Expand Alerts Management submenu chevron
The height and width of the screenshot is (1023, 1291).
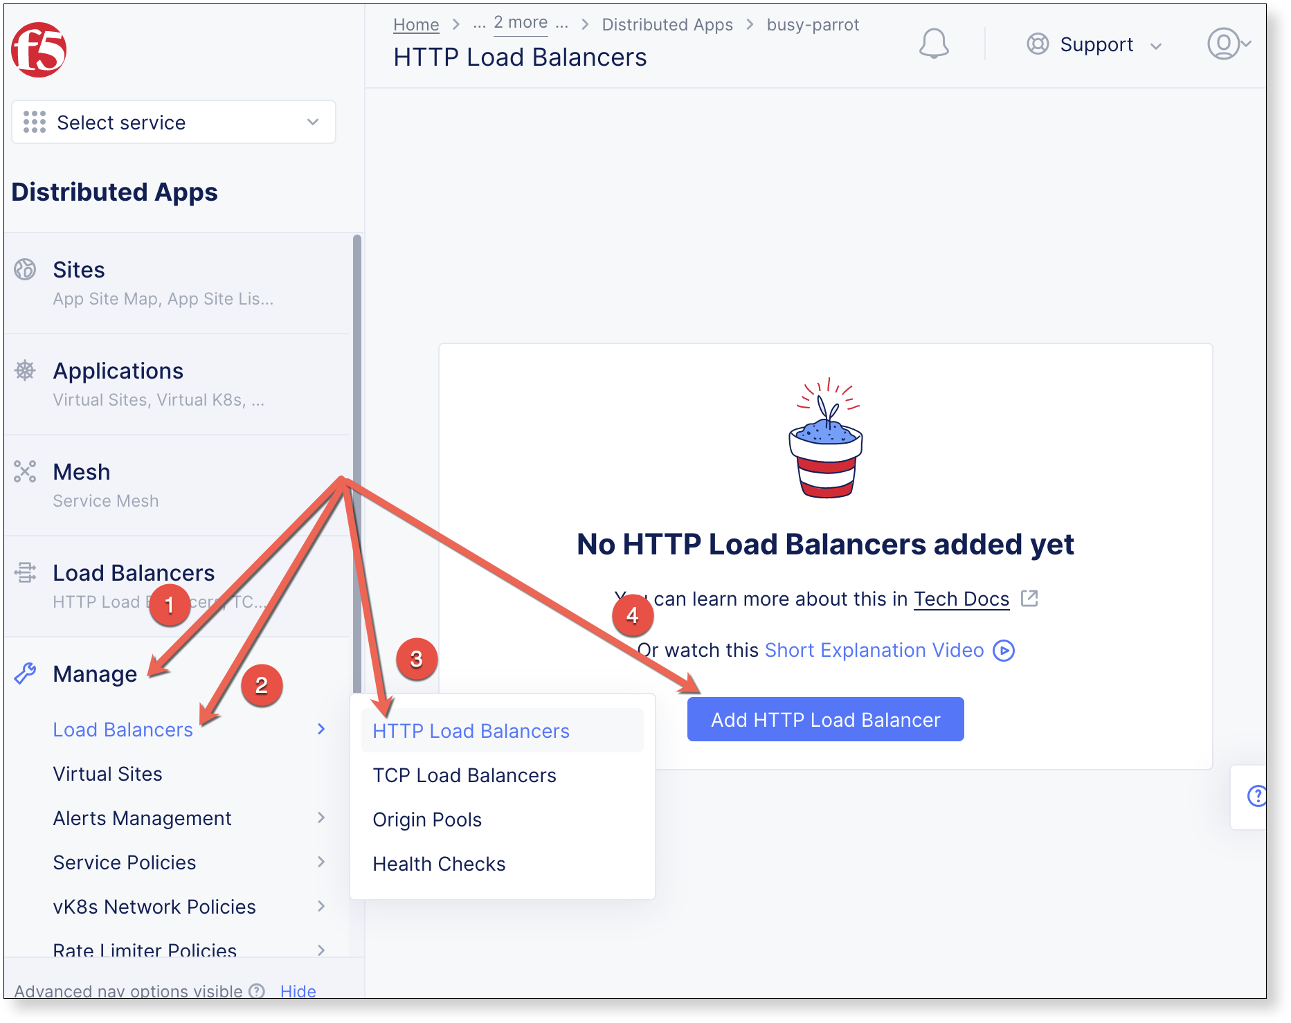tap(321, 817)
